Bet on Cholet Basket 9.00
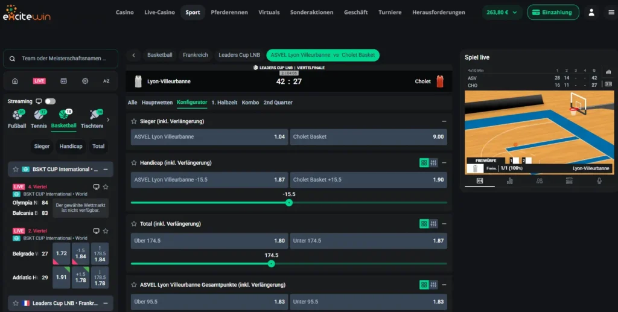 click(369, 137)
